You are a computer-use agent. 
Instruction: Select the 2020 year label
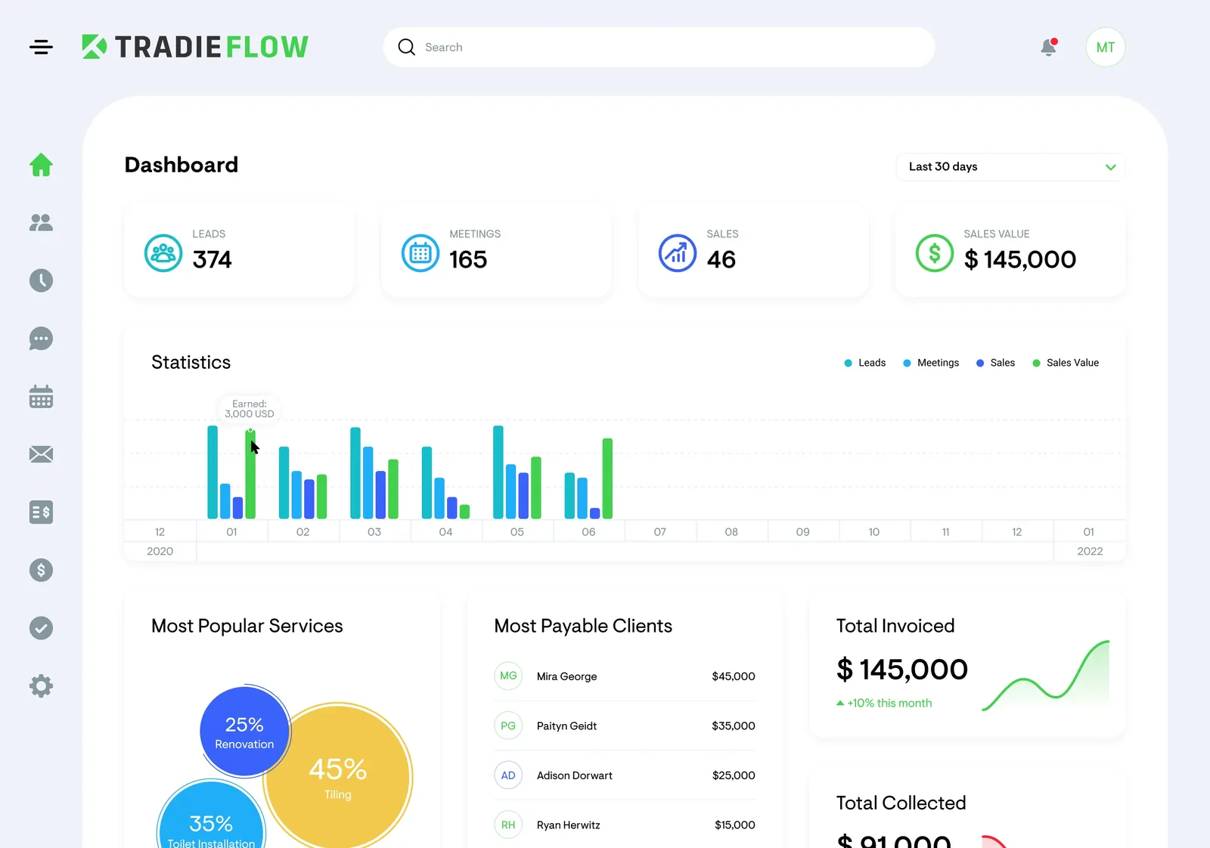160,551
